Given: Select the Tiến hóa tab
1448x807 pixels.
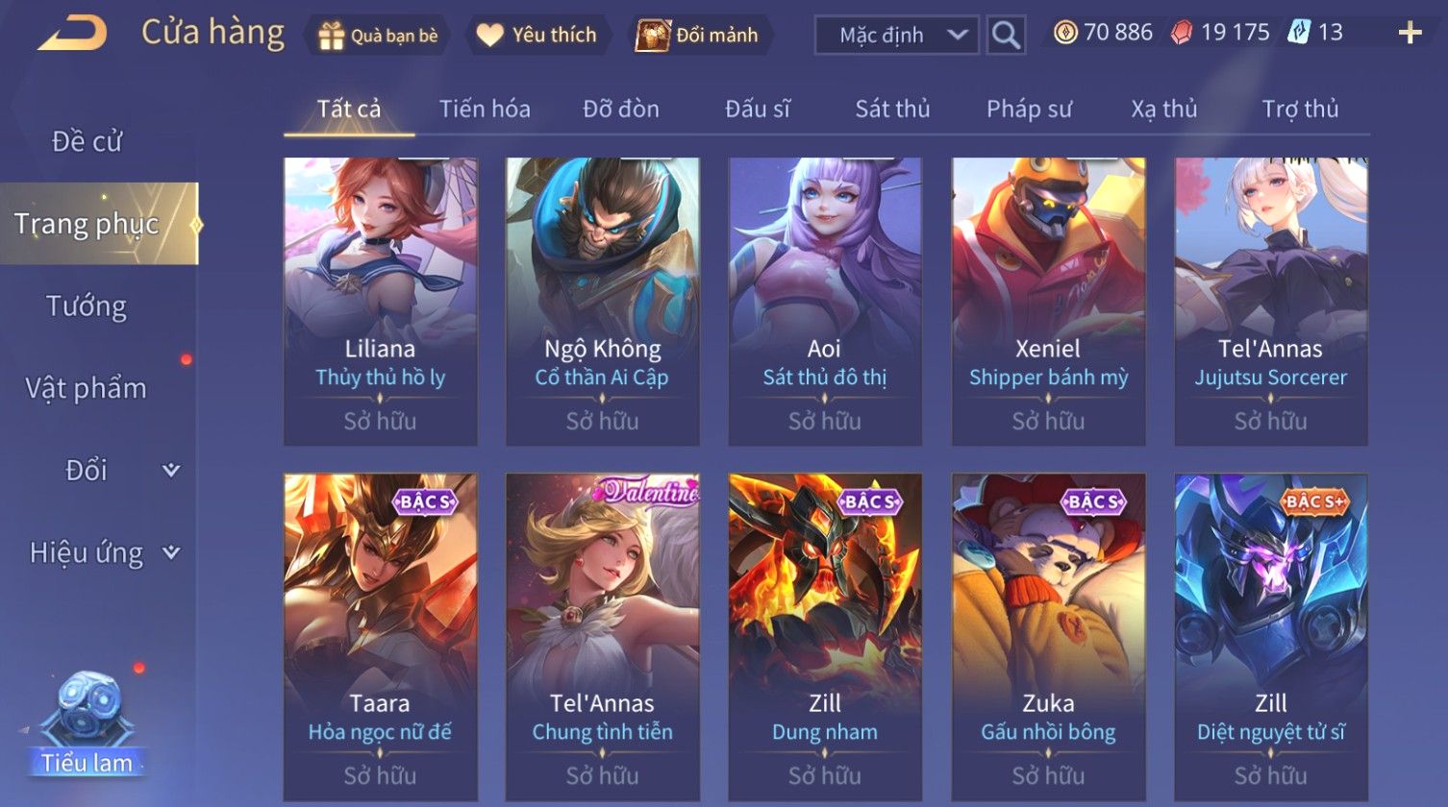Looking at the screenshot, I should point(485,109).
